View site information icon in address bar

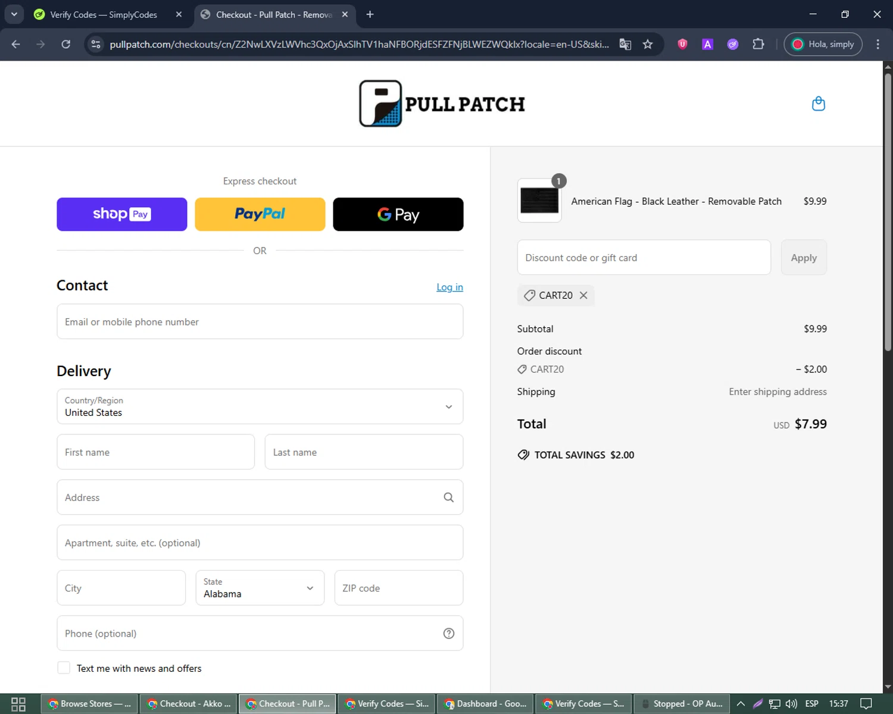(x=96, y=44)
